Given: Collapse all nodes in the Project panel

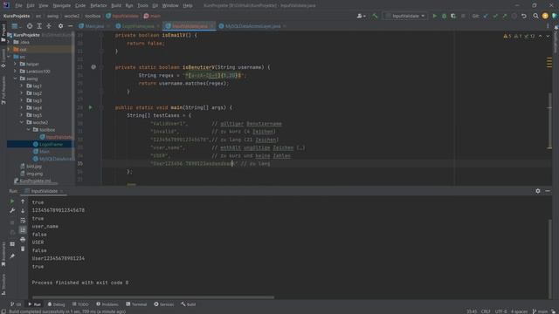Looking at the screenshot, I should click(x=49, y=26).
